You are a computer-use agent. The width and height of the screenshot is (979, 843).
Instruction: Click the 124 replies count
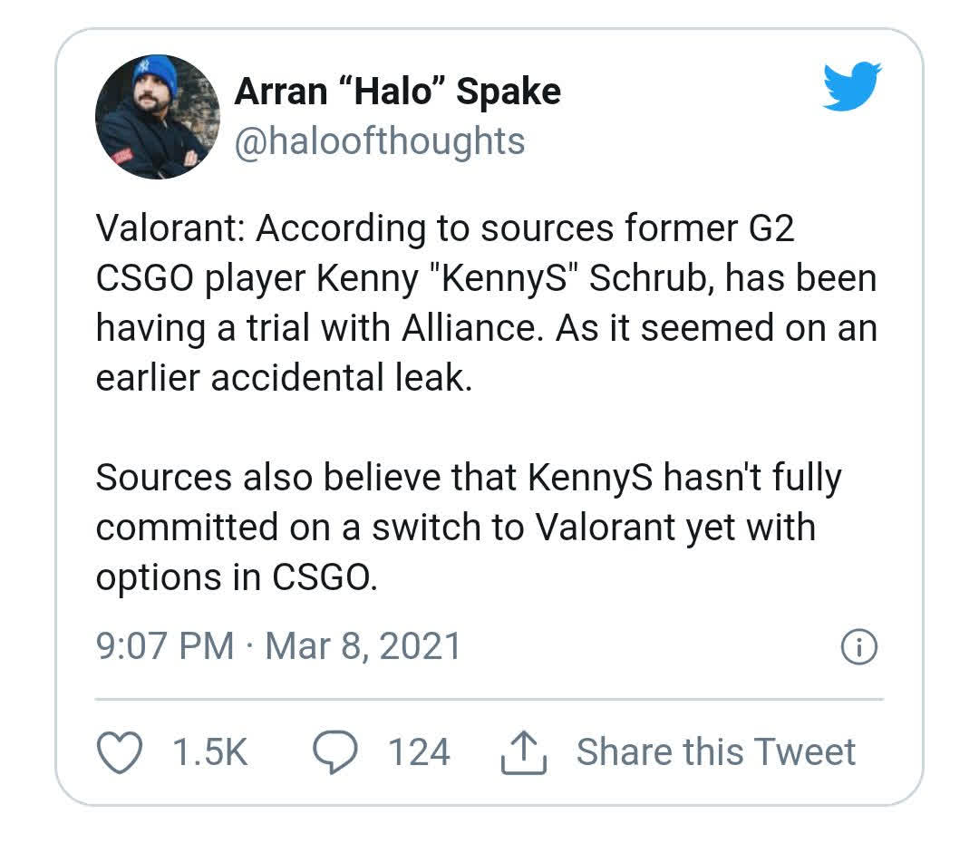click(419, 751)
